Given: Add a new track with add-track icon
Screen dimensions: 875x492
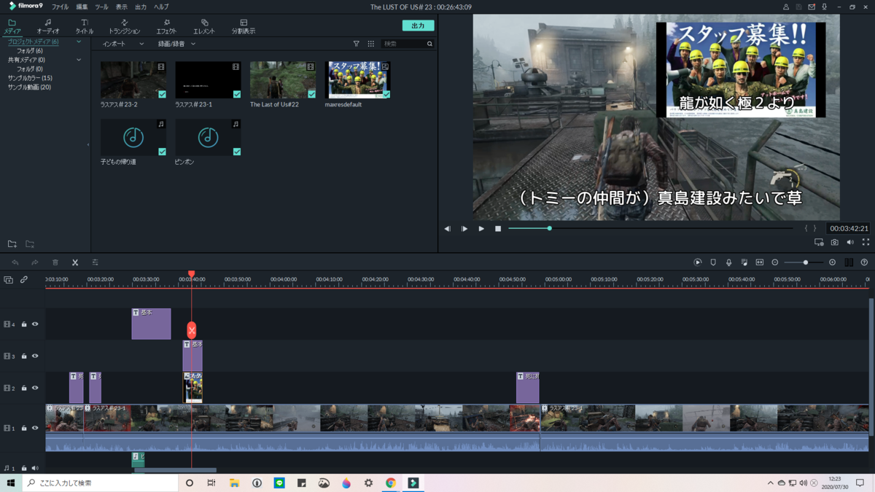Looking at the screenshot, I should coord(8,280).
